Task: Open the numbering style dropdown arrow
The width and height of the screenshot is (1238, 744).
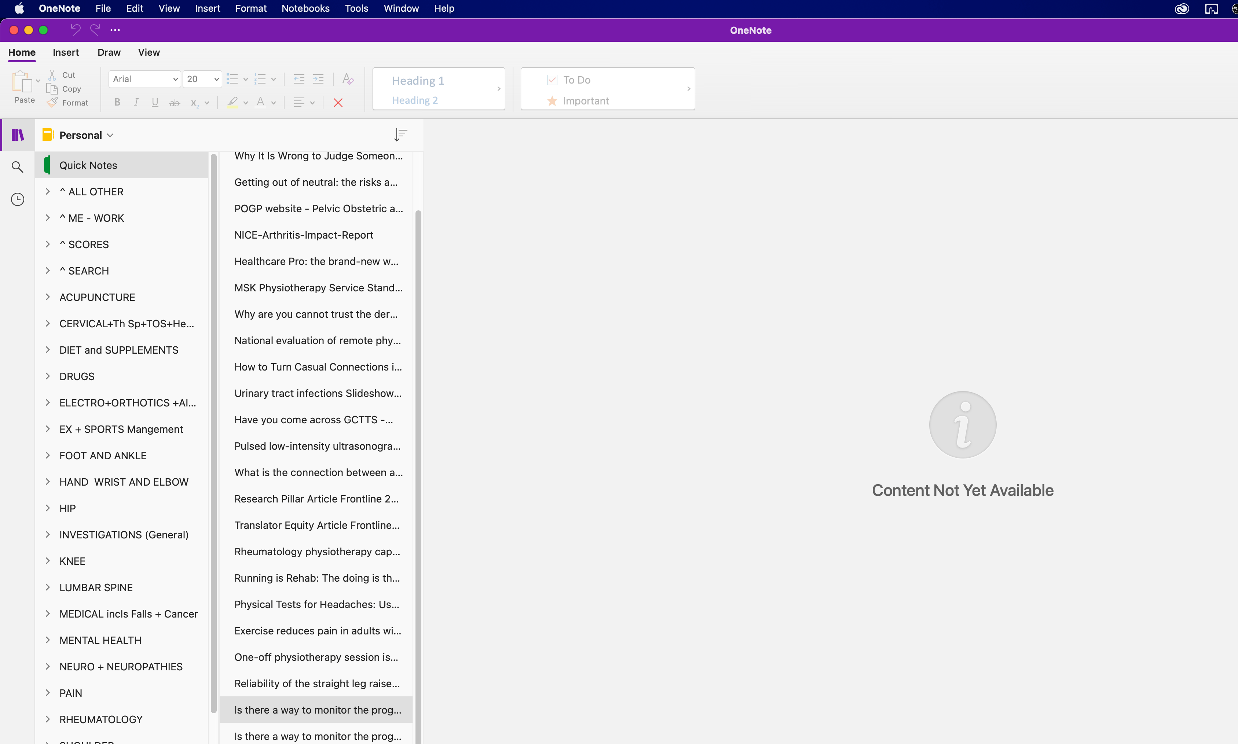Action: point(274,79)
